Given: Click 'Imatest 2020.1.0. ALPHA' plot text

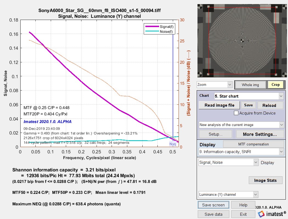Looking at the screenshot, I should click(47, 122).
